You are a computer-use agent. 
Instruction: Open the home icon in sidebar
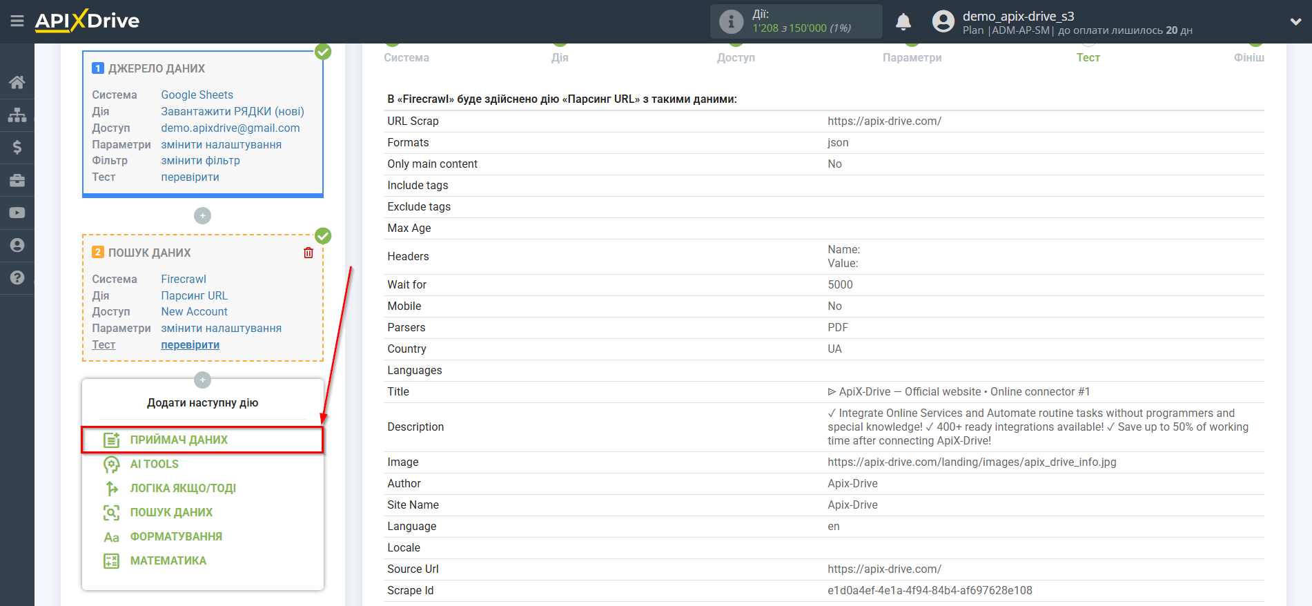(x=17, y=82)
